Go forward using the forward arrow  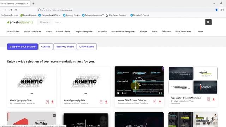pos(5,10)
